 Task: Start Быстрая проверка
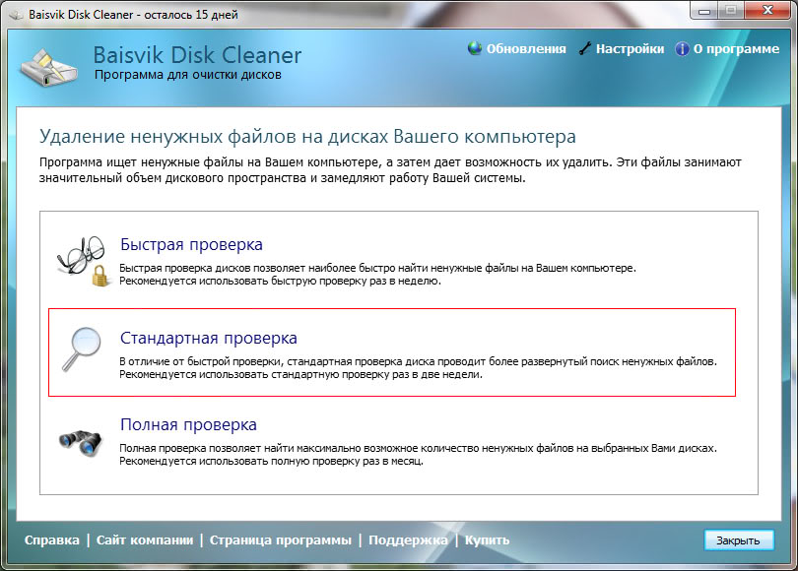[x=191, y=244]
